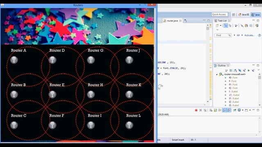
Task: Click the Task List help icon
Action: coord(259,35)
